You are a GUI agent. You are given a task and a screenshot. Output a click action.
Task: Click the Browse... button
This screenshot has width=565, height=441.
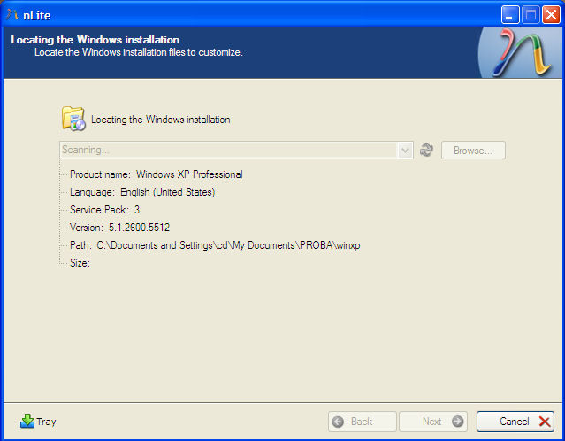point(473,151)
